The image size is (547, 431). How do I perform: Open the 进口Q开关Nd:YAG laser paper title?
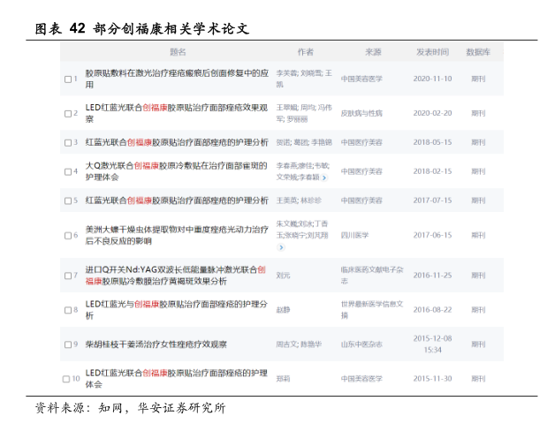click(x=177, y=268)
